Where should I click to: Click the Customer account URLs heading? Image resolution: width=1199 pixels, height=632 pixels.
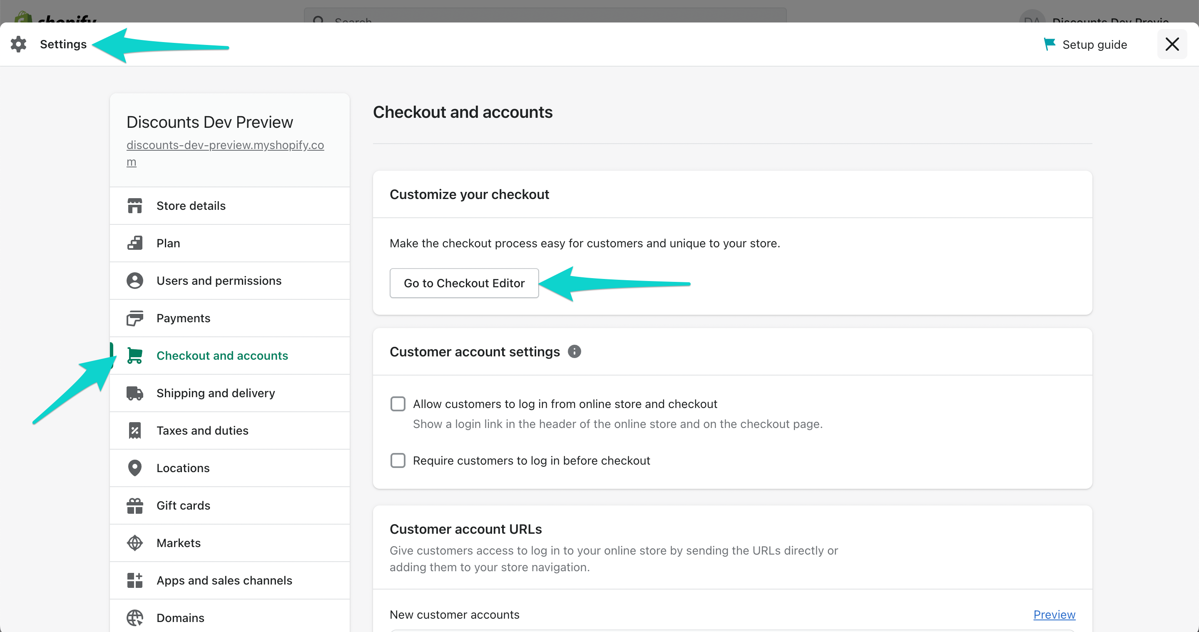(x=465, y=529)
